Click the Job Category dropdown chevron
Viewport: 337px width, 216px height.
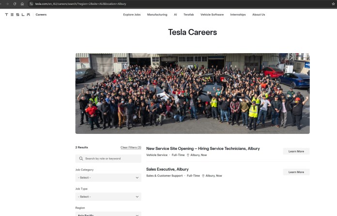(x=137, y=178)
